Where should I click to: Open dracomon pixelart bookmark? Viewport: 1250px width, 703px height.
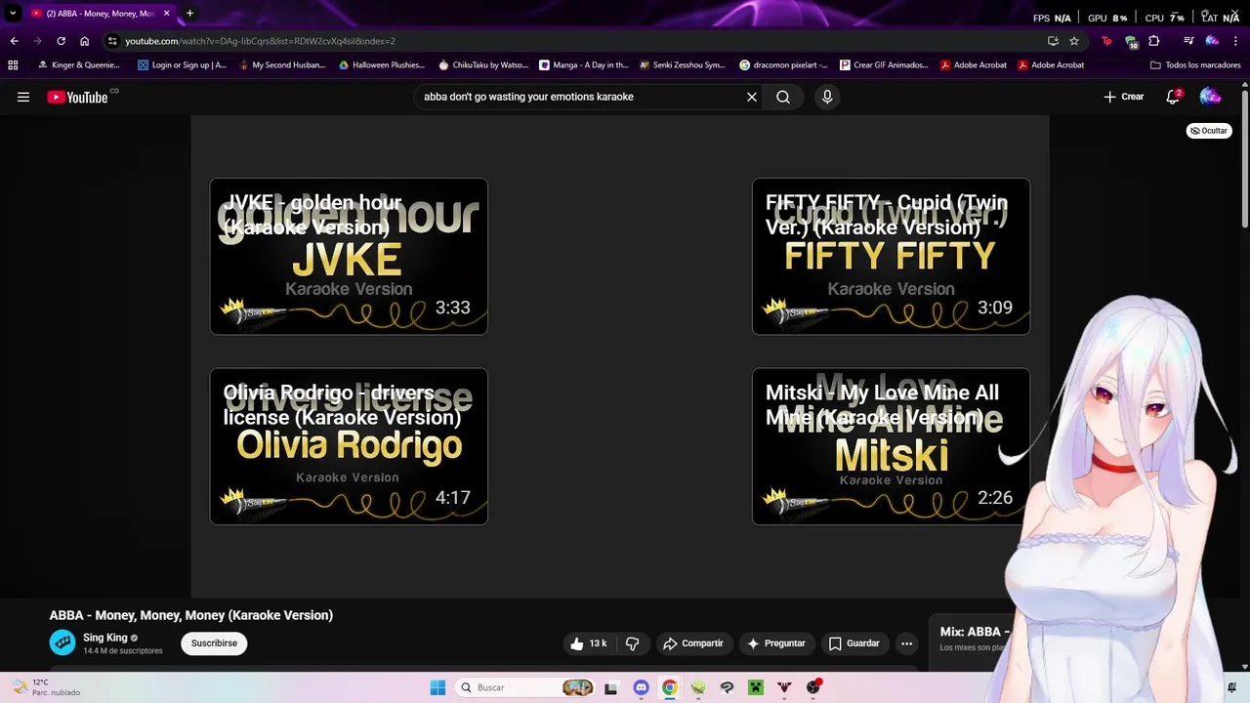pos(784,65)
